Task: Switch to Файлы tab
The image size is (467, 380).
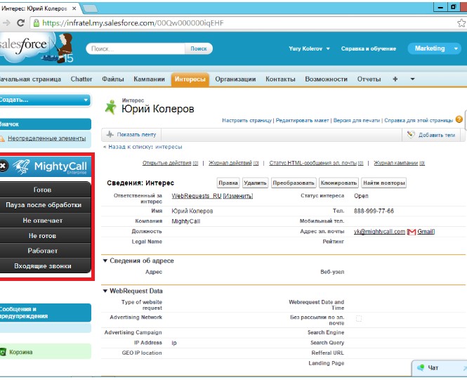Action: click(113, 79)
